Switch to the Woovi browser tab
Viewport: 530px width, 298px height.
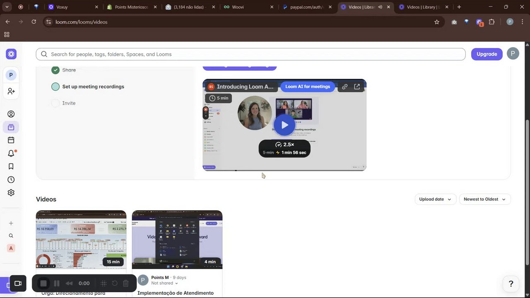[x=249, y=7]
